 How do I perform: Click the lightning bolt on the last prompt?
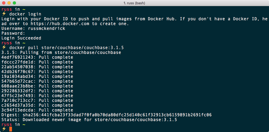coord(4,129)
